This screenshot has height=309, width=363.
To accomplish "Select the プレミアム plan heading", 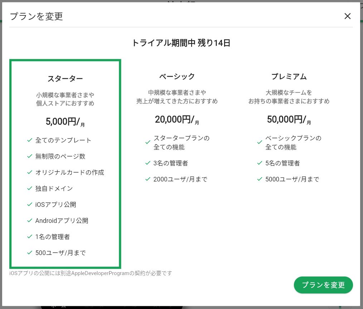I will pos(289,76).
